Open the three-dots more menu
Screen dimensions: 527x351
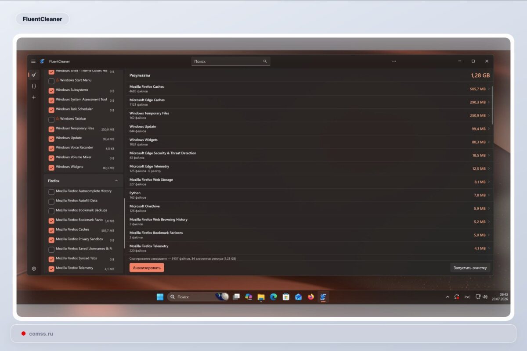tap(394, 61)
